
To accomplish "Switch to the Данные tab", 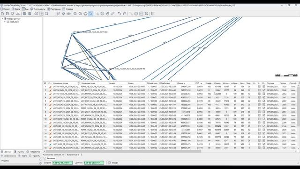I will [x=6, y=152].
